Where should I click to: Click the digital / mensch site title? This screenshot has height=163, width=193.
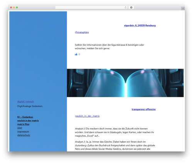coord(25,102)
